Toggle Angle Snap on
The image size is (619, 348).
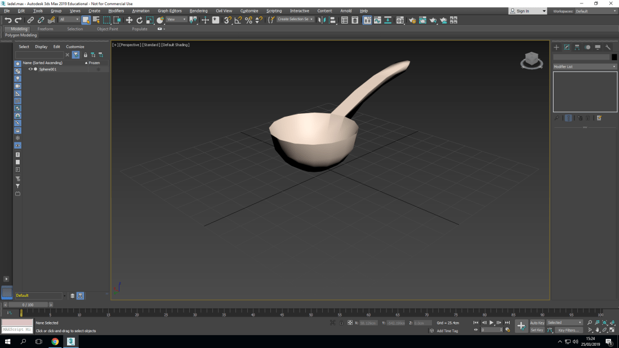[x=238, y=20]
